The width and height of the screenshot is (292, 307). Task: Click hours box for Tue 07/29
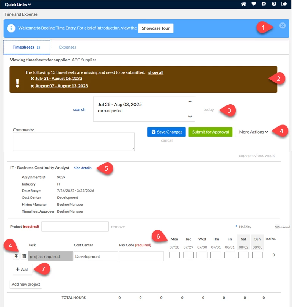188,255
